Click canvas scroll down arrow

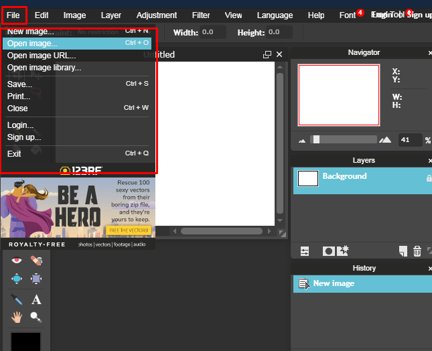(280, 220)
